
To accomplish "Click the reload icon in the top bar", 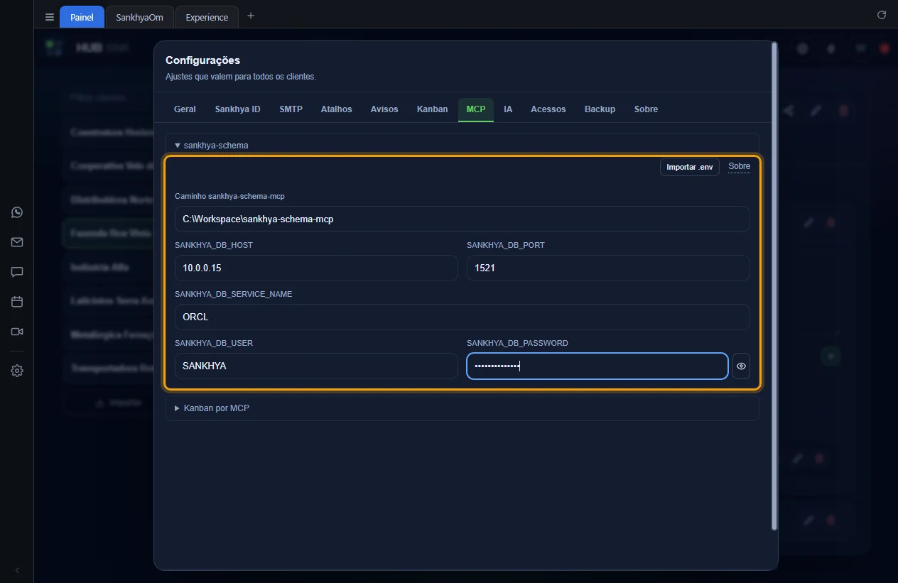I will coord(882,15).
